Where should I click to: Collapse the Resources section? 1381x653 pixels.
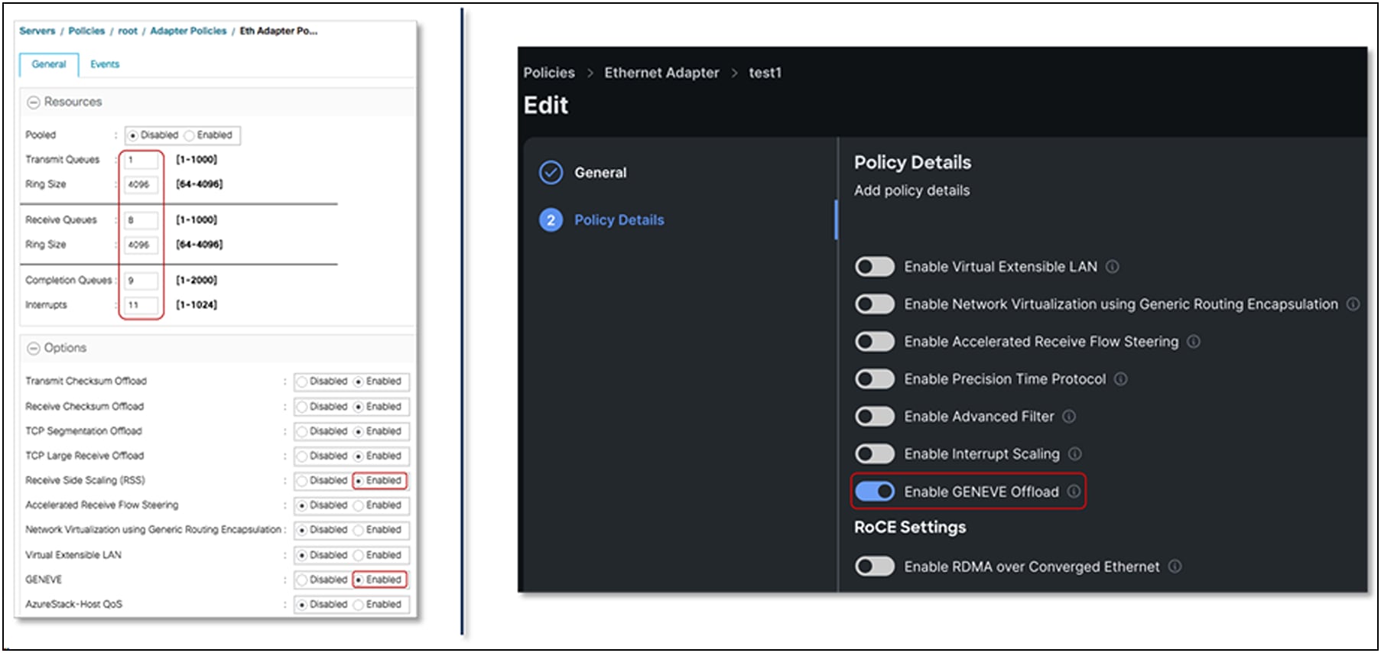click(34, 102)
